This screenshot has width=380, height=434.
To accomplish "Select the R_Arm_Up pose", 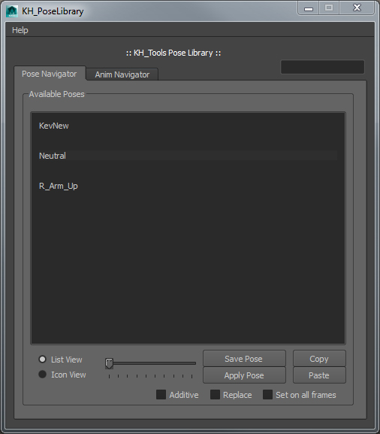I will pyautogui.click(x=188, y=186).
